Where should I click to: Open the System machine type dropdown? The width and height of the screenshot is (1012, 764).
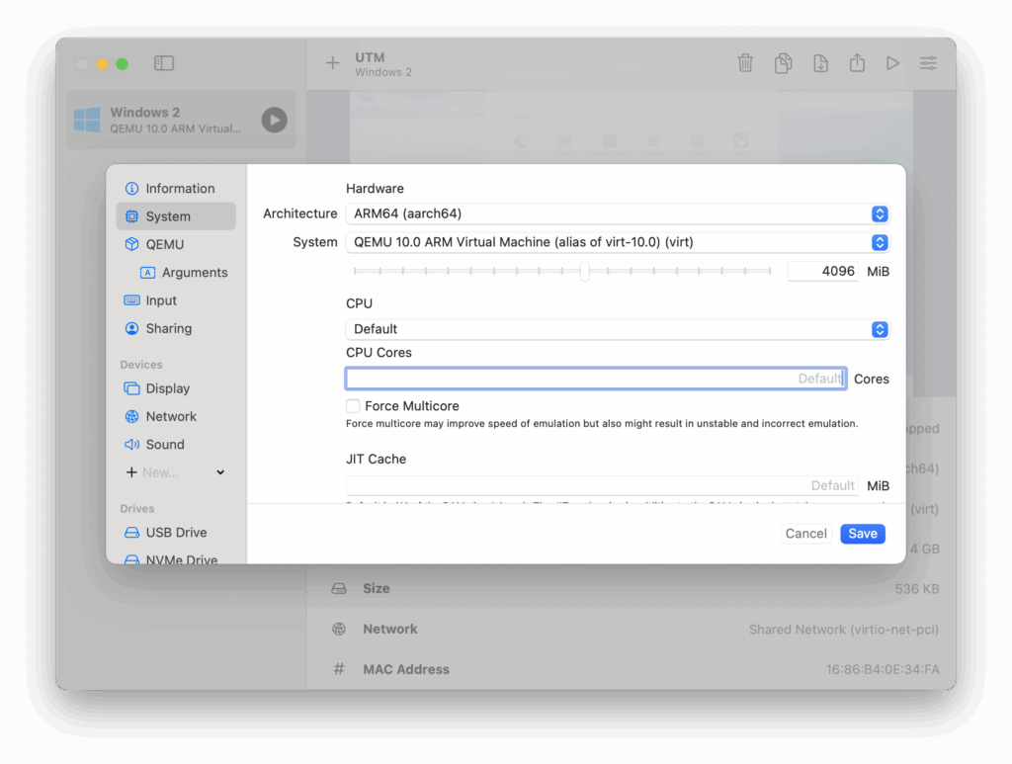(x=617, y=242)
